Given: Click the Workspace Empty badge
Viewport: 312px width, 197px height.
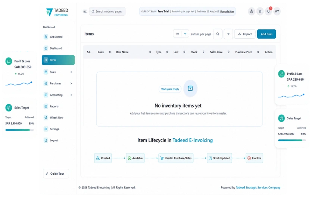Looking at the screenshot, I should (170, 89).
